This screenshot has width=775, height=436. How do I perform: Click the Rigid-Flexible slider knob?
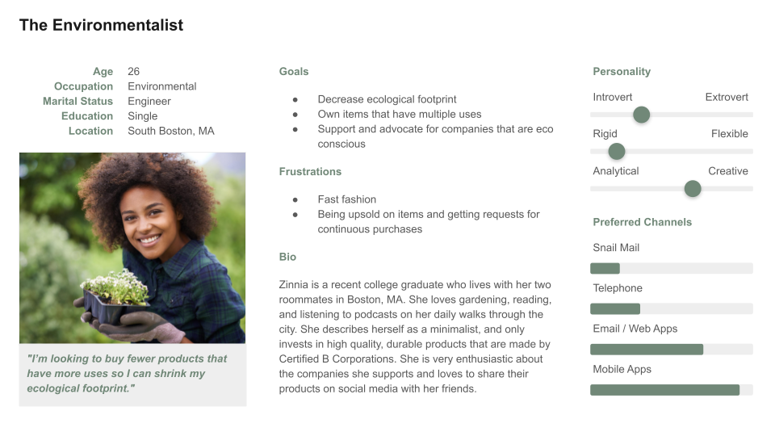pos(616,151)
